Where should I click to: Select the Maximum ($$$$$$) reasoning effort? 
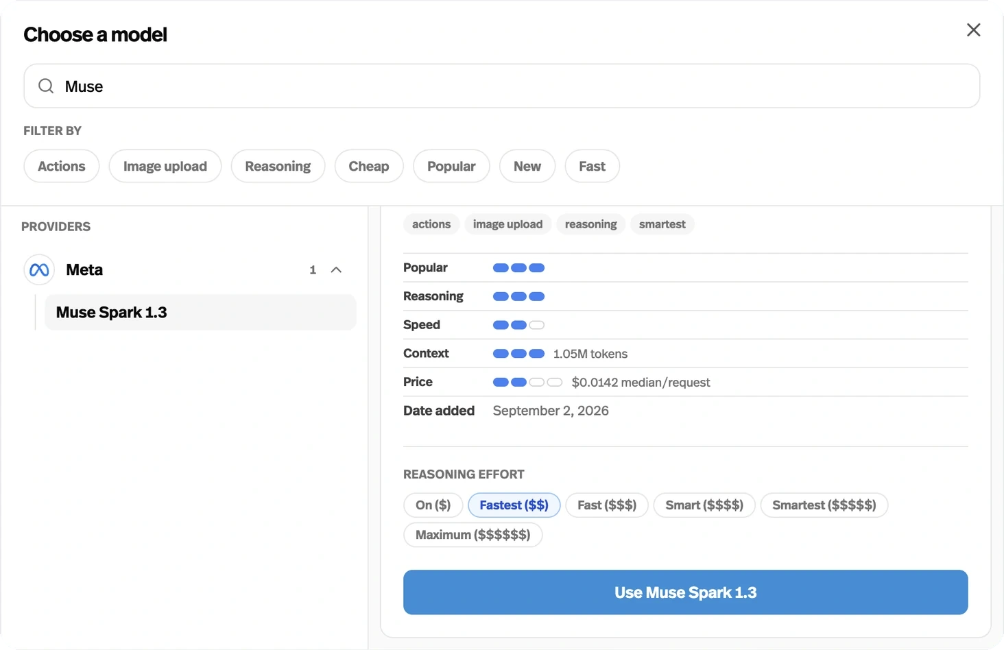tap(473, 535)
